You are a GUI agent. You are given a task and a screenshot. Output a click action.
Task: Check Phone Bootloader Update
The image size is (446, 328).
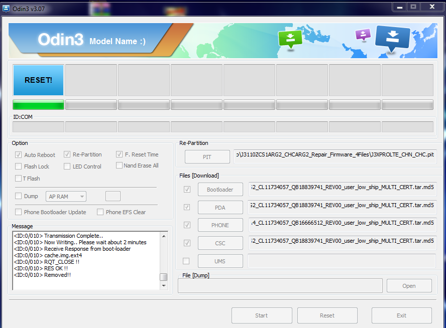pyautogui.click(x=18, y=212)
